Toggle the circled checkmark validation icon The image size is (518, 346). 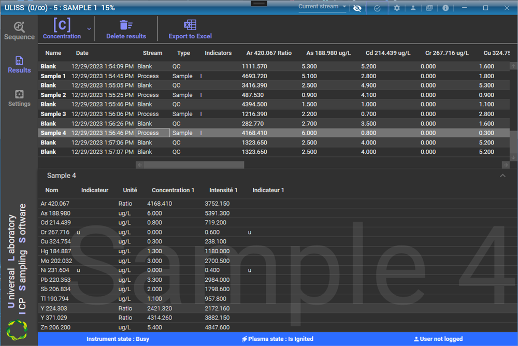tap(377, 8)
